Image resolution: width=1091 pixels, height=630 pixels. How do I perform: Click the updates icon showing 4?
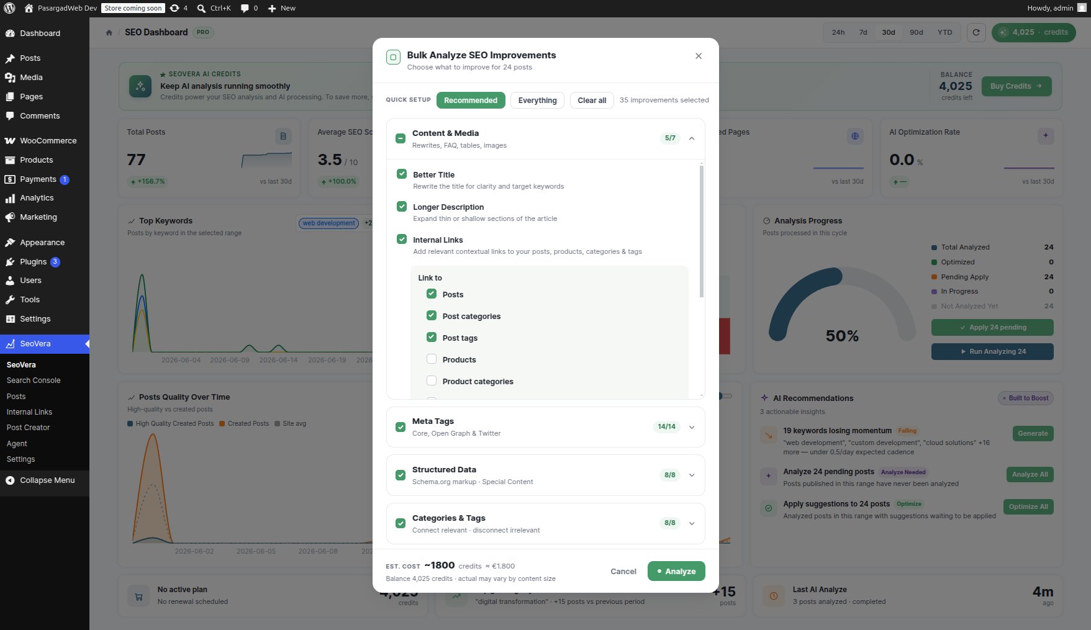(x=174, y=8)
